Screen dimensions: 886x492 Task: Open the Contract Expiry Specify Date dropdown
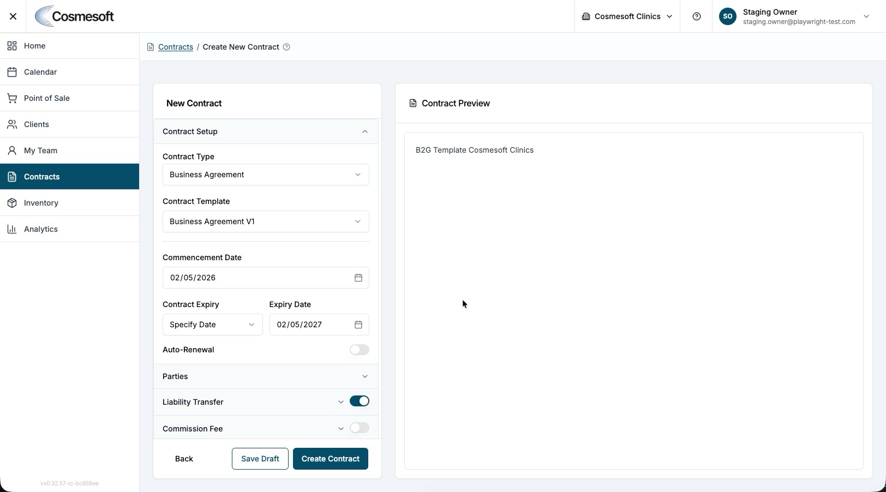tap(213, 325)
